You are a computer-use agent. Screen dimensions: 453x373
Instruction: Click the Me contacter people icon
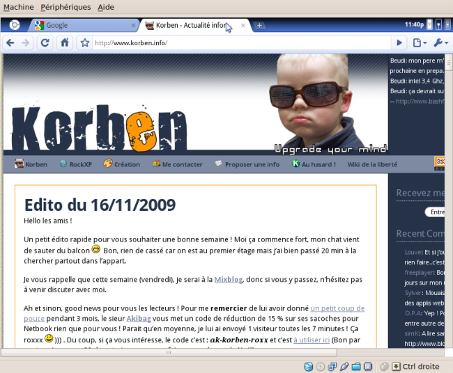[156, 164]
